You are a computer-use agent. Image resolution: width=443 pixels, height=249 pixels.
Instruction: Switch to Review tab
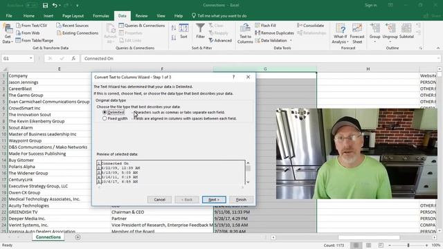[141, 16]
